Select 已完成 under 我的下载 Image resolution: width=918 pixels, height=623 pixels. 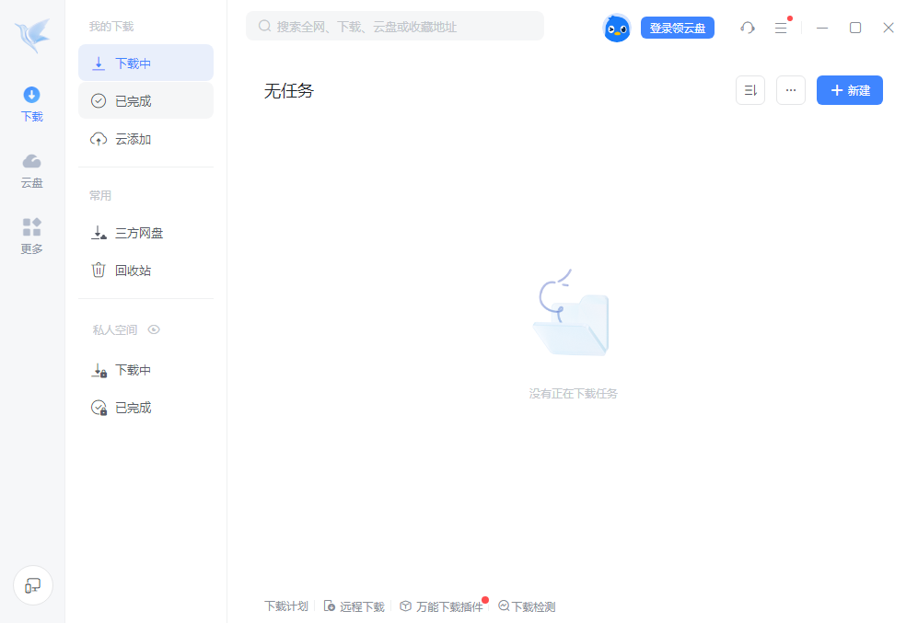tap(145, 100)
